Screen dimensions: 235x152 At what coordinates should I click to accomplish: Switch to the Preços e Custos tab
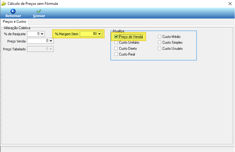point(14,22)
